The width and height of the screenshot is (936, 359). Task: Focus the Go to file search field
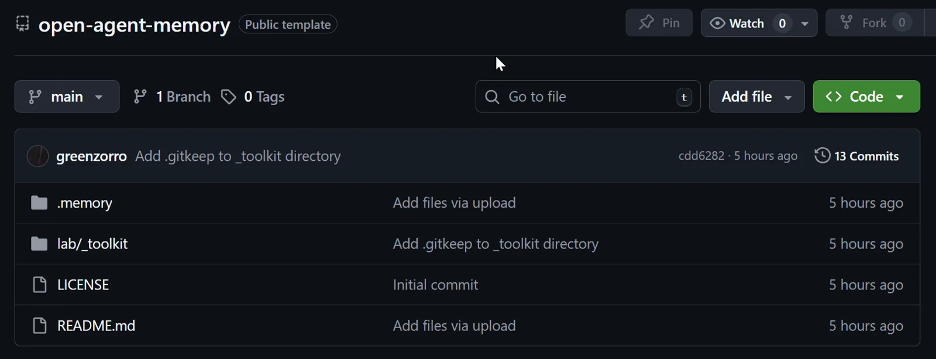(588, 96)
